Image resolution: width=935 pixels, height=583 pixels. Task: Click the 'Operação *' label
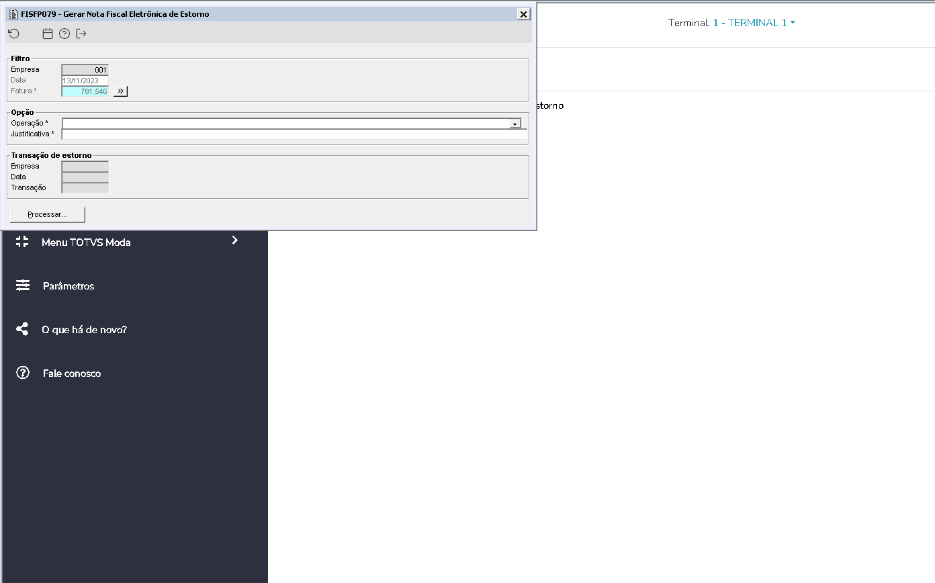tap(30, 123)
